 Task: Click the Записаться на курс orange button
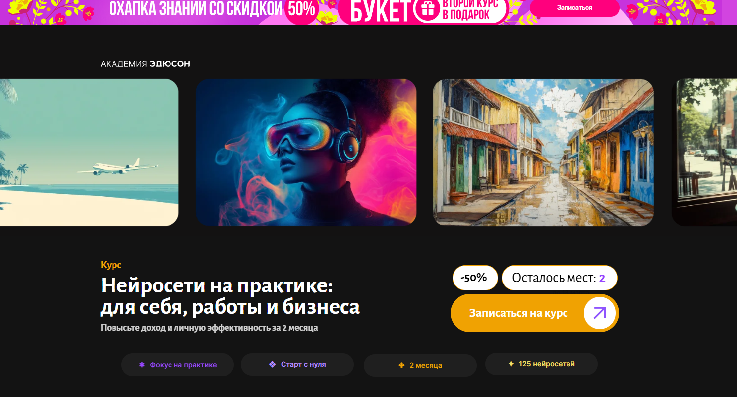coord(535,313)
